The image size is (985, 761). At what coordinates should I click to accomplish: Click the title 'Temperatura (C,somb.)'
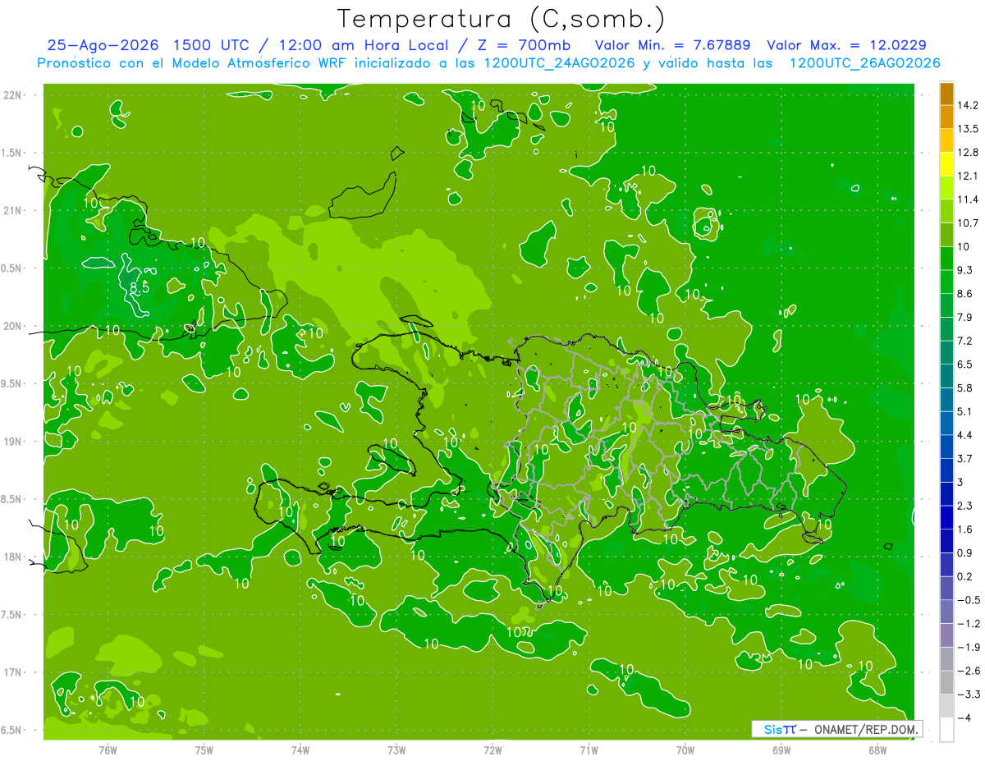(502, 18)
